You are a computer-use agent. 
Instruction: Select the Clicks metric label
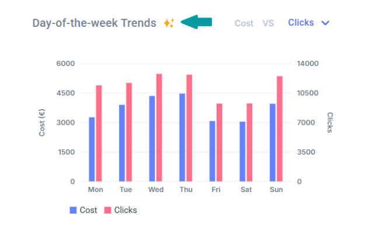click(x=301, y=23)
